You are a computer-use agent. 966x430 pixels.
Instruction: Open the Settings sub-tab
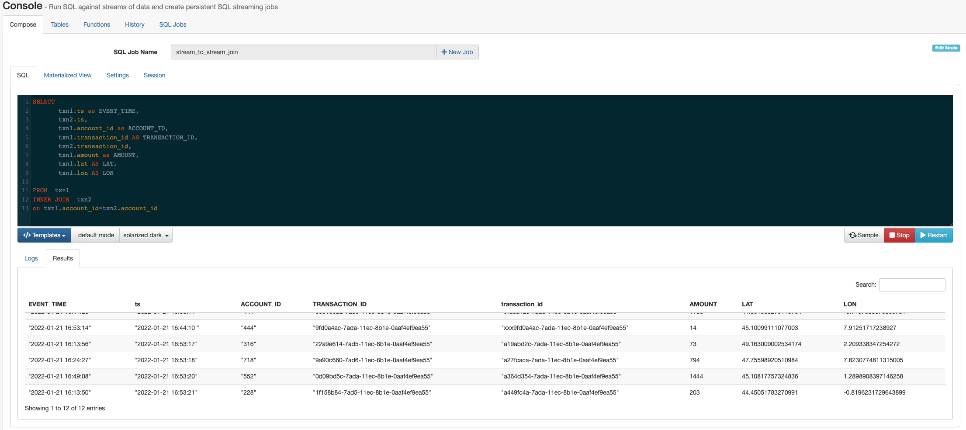pyautogui.click(x=118, y=75)
